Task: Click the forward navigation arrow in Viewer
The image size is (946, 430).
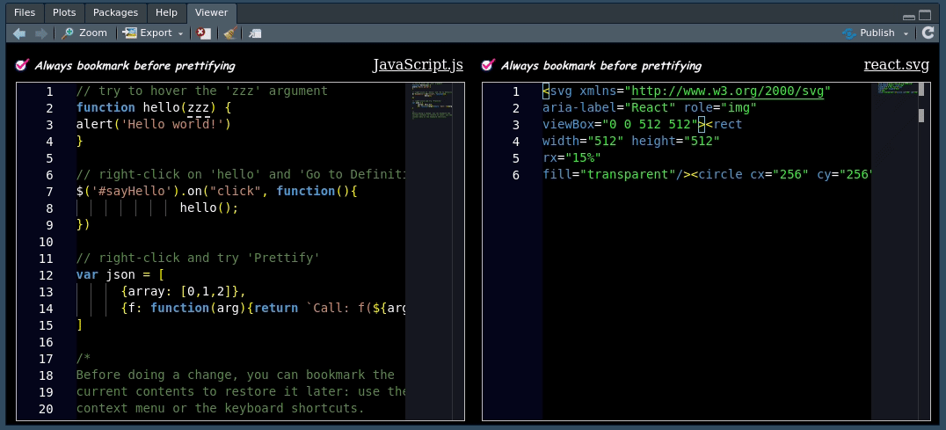Action: 41,33
